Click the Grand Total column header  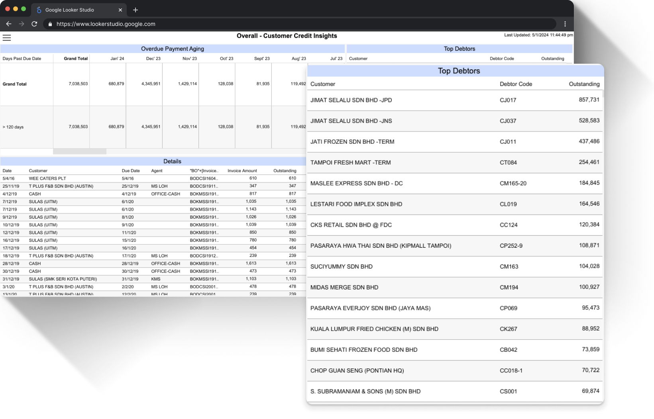point(76,59)
